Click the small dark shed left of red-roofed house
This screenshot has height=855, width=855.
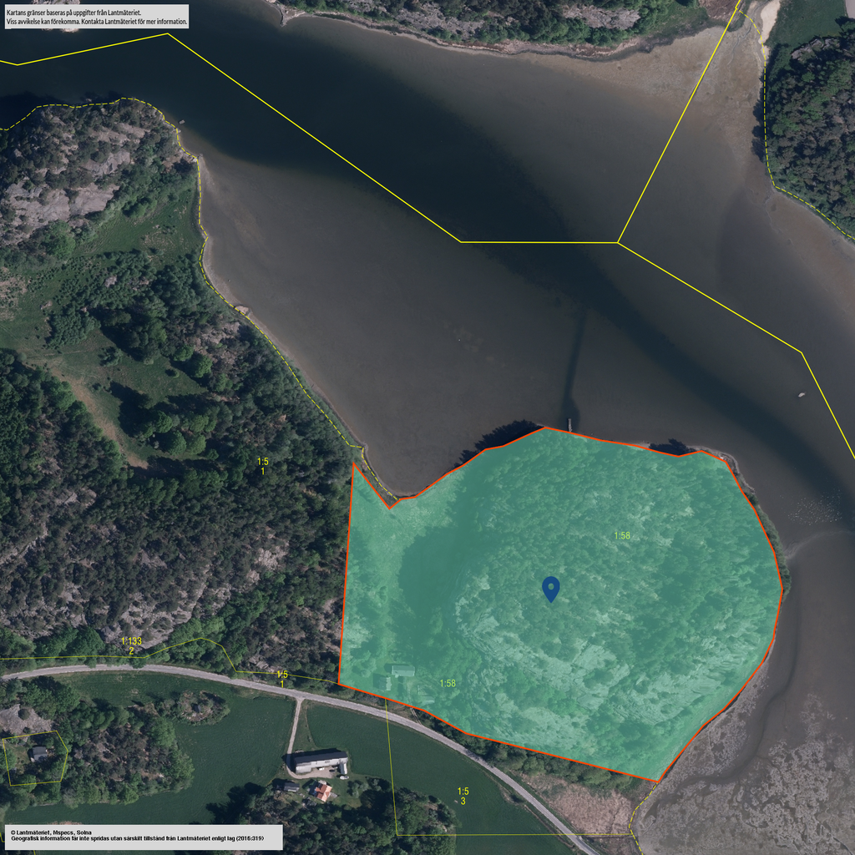click(290, 787)
